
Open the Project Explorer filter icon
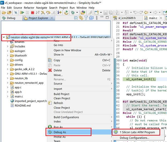pos(86,18)
